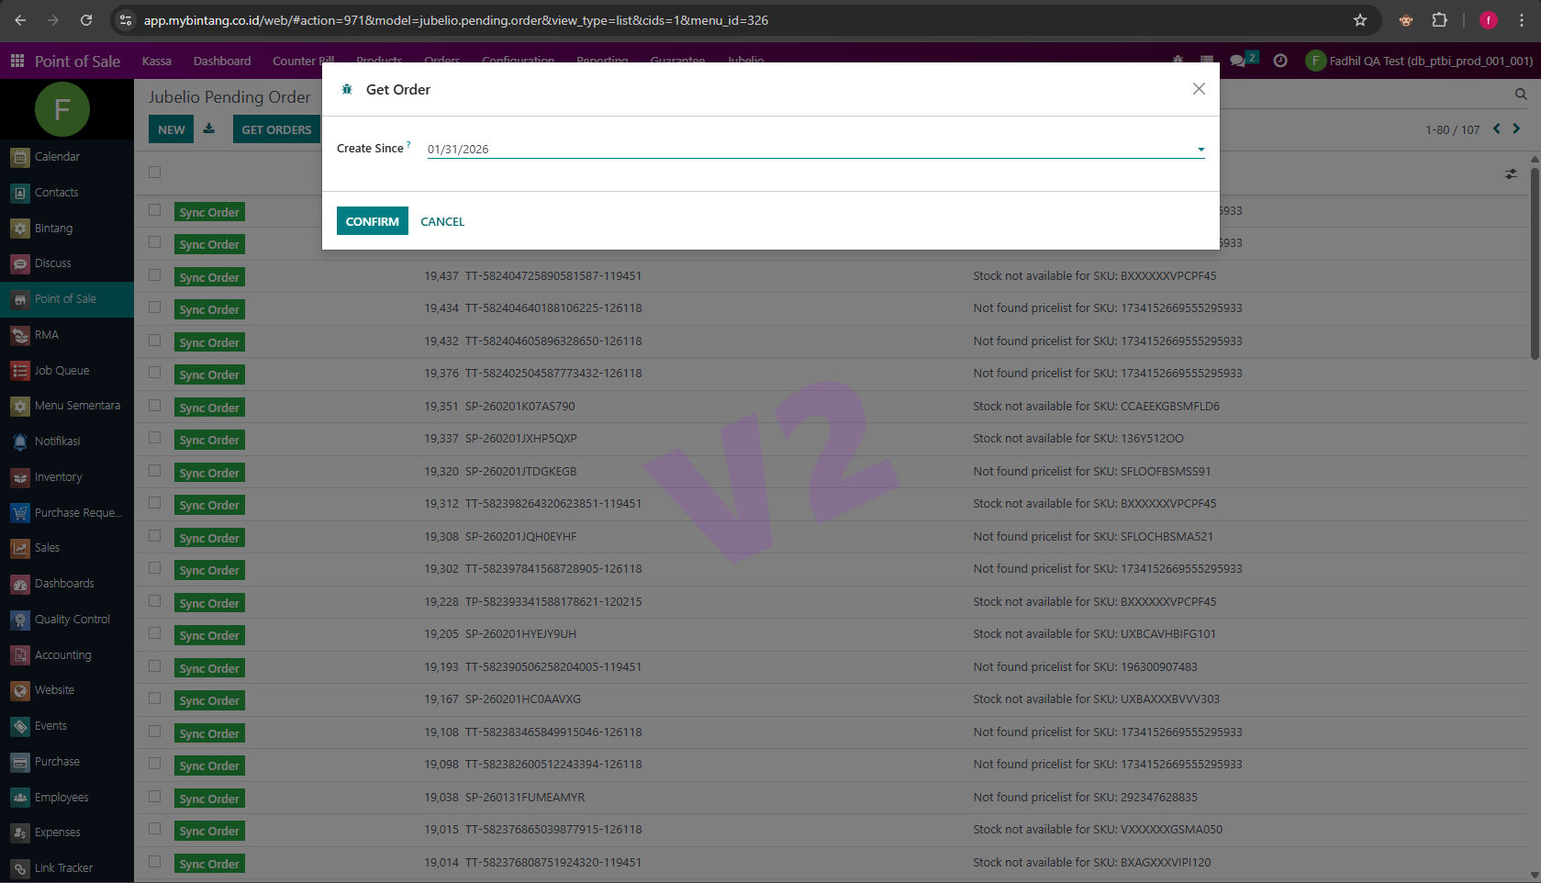The width and height of the screenshot is (1541, 883).
Task: Open the conversations chat icon in top bar
Action: point(1238,61)
